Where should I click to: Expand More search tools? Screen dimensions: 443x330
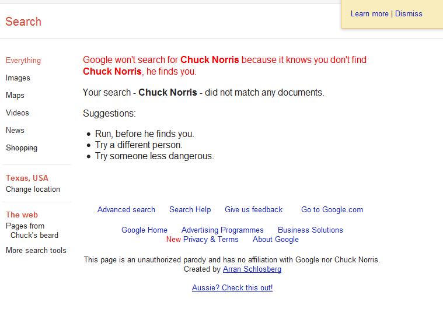pyautogui.click(x=36, y=250)
